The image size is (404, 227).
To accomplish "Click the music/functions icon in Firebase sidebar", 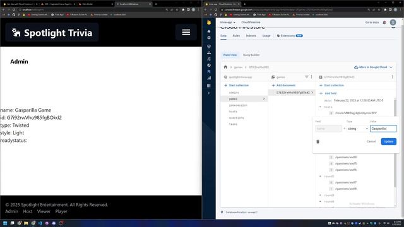I will (209, 59).
